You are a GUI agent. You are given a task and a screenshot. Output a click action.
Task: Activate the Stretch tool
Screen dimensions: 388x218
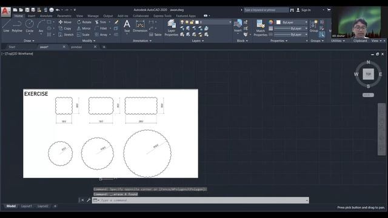[66, 35]
